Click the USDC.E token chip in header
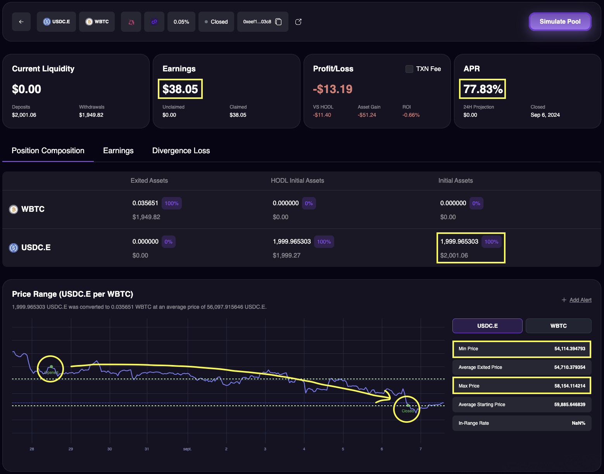The image size is (604, 474). [57, 22]
